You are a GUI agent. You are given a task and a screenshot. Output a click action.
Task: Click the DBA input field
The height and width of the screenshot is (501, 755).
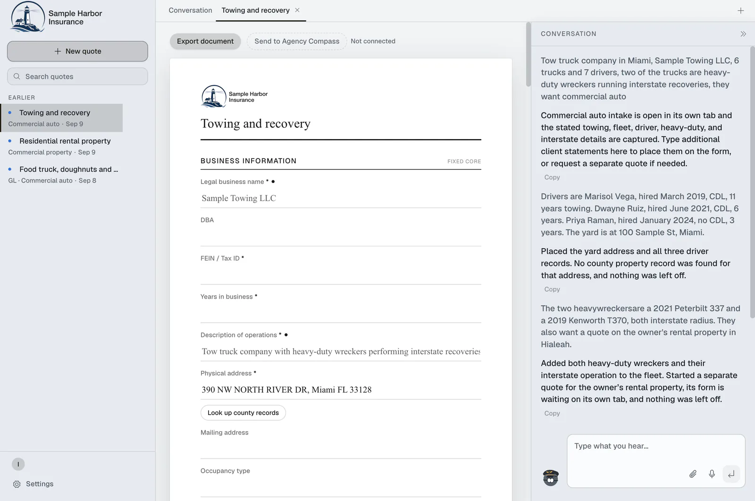[x=341, y=236]
